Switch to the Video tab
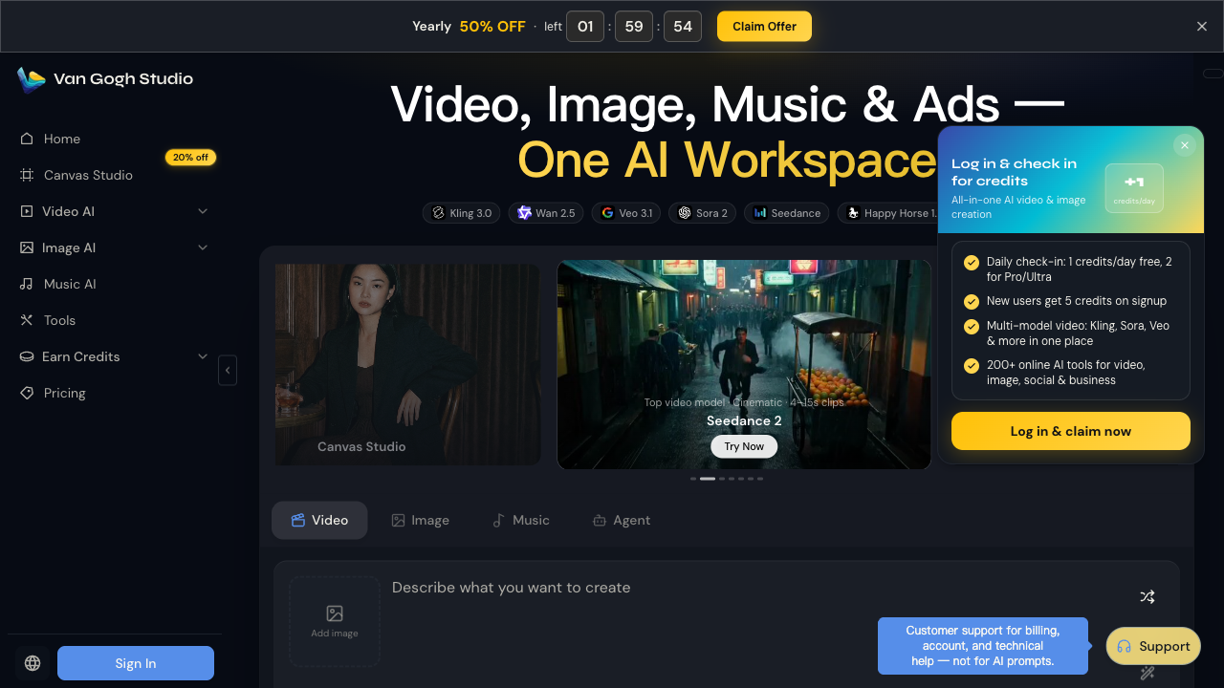 click(319, 520)
